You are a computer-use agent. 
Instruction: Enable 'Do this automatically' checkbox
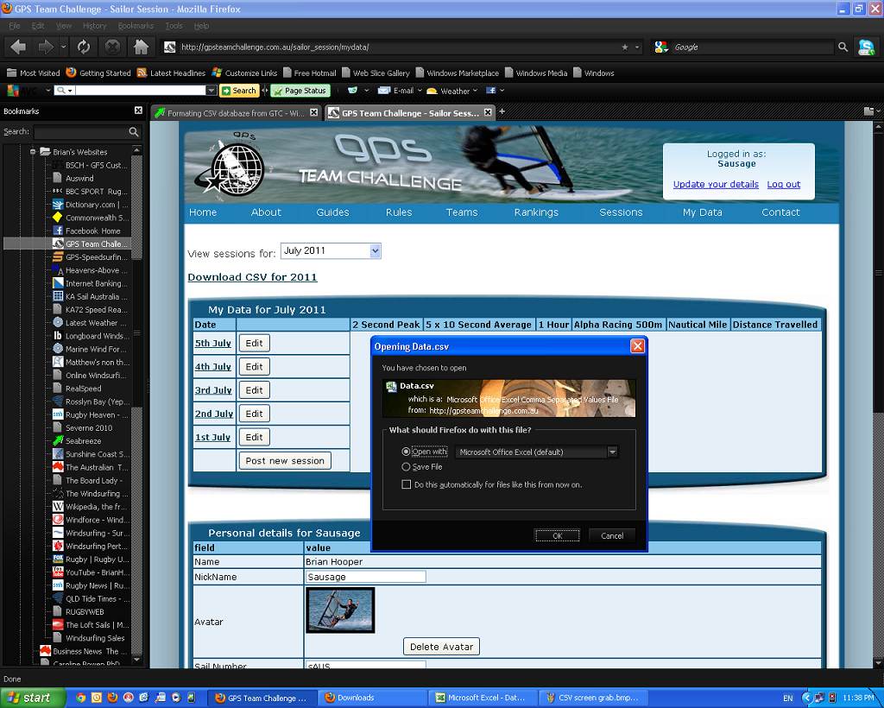pos(406,485)
